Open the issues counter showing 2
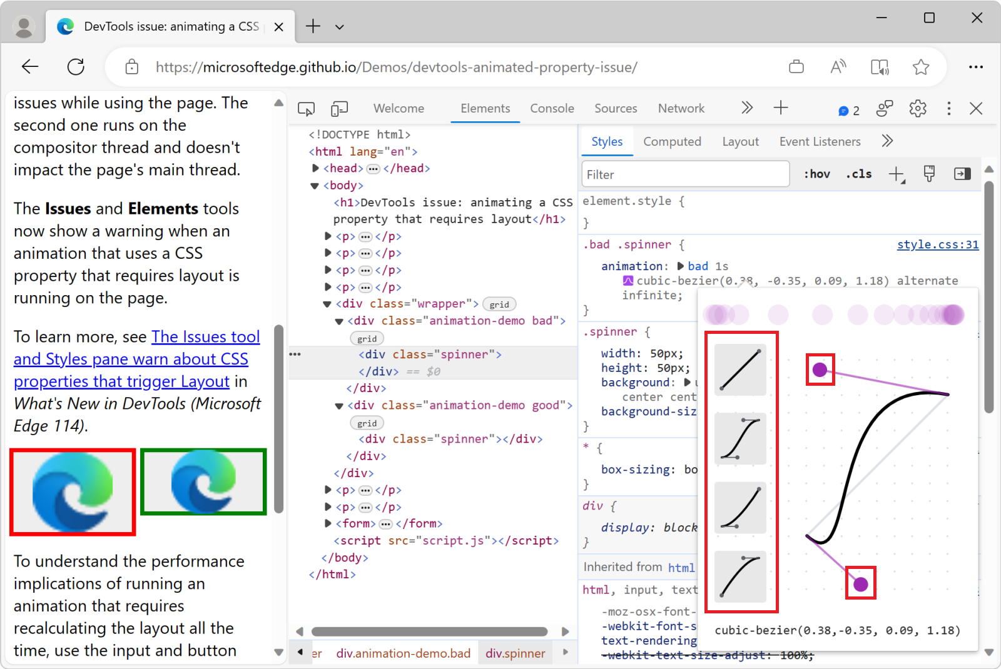The image size is (1001, 669). (849, 110)
